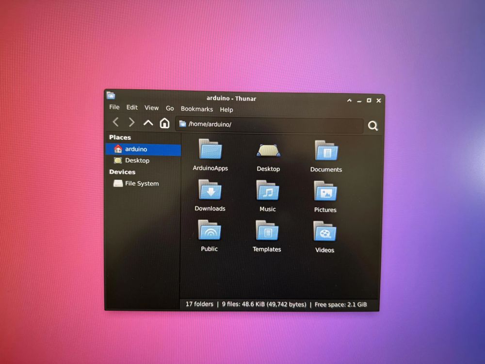The image size is (485, 364).
Task: Select the Pictures folder icon
Action: point(325,191)
